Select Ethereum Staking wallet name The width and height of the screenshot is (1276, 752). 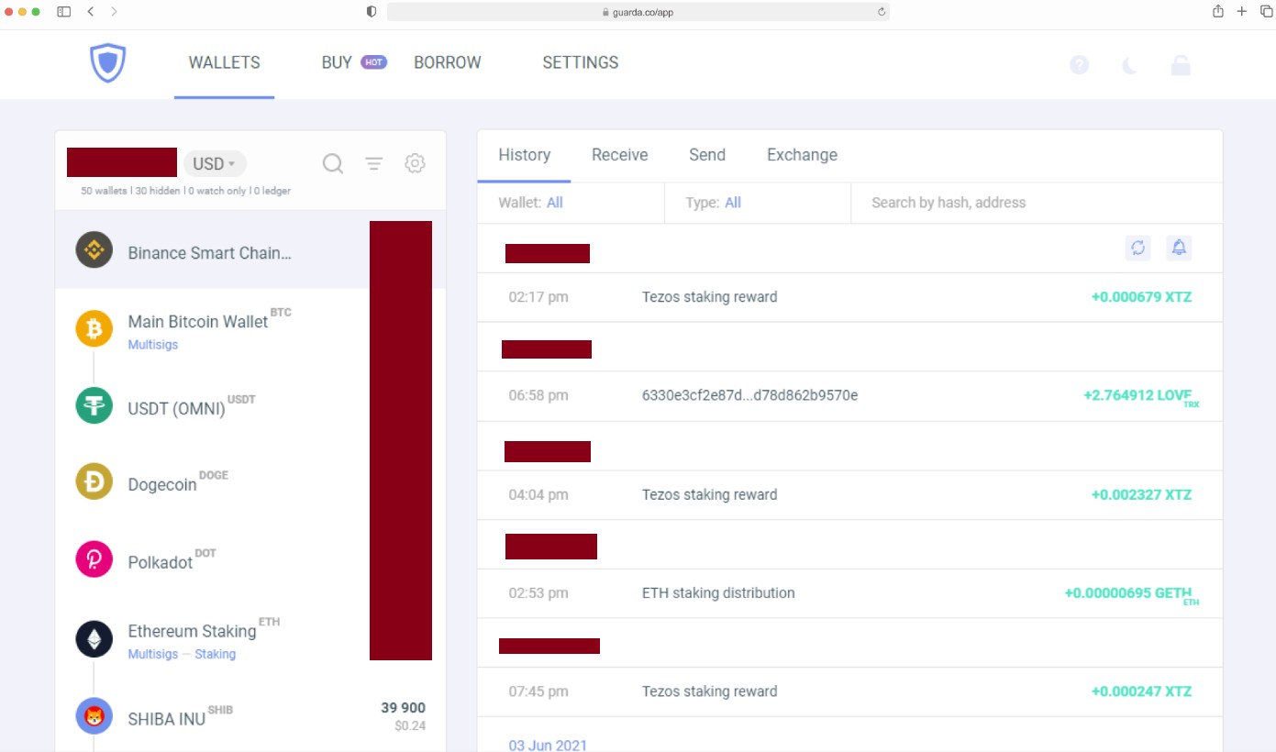[192, 631]
